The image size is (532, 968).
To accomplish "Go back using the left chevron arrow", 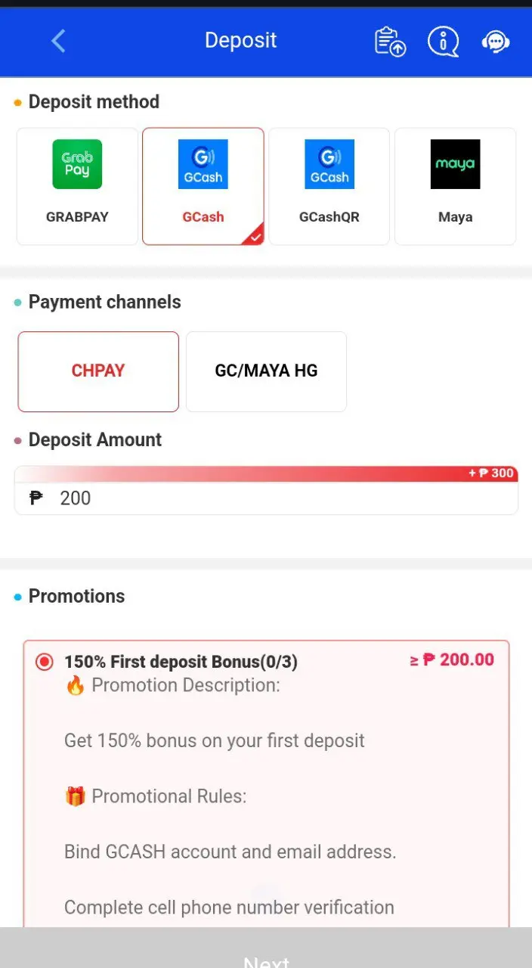I will (x=58, y=41).
